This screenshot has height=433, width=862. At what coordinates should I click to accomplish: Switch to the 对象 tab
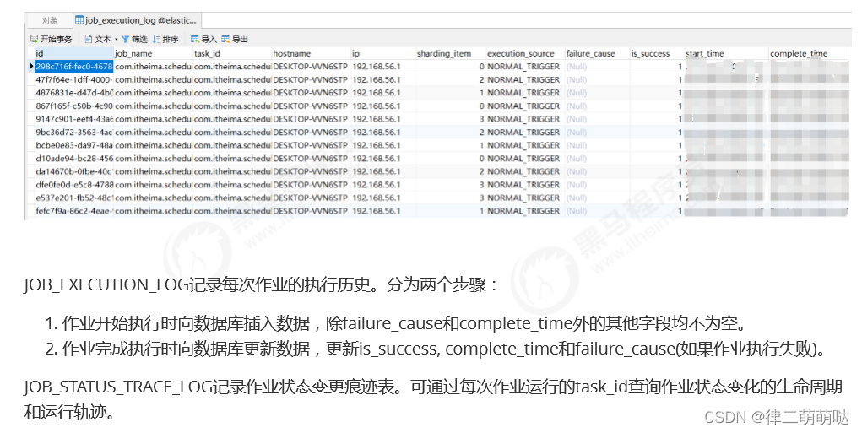[50, 20]
